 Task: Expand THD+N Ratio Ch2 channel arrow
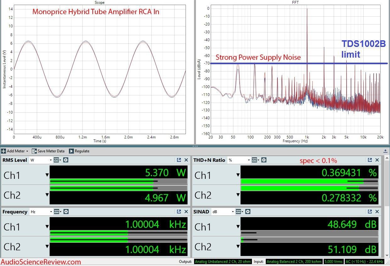(x=238, y=195)
